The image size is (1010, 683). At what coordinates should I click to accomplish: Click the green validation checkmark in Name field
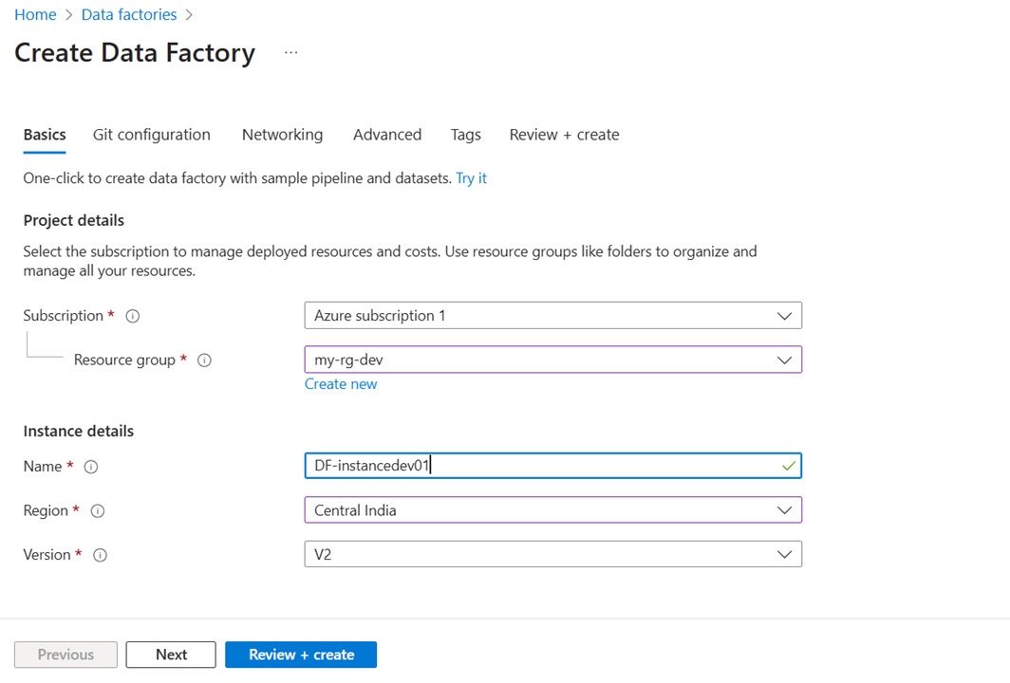[788, 465]
